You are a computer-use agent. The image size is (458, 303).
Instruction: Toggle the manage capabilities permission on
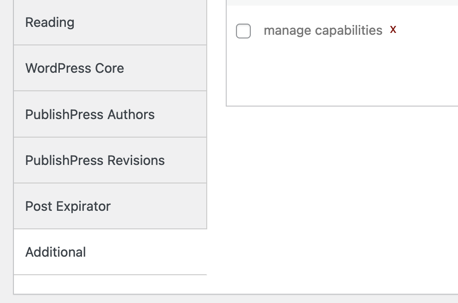243,30
